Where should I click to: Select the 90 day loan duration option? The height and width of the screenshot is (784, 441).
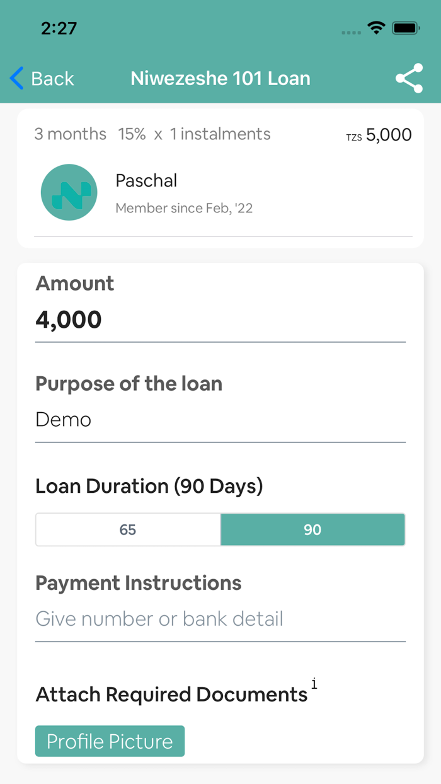click(x=312, y=529)
